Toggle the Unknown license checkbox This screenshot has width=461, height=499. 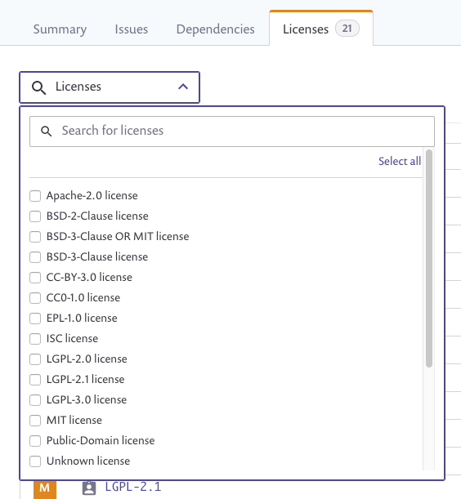coord(35,461)
